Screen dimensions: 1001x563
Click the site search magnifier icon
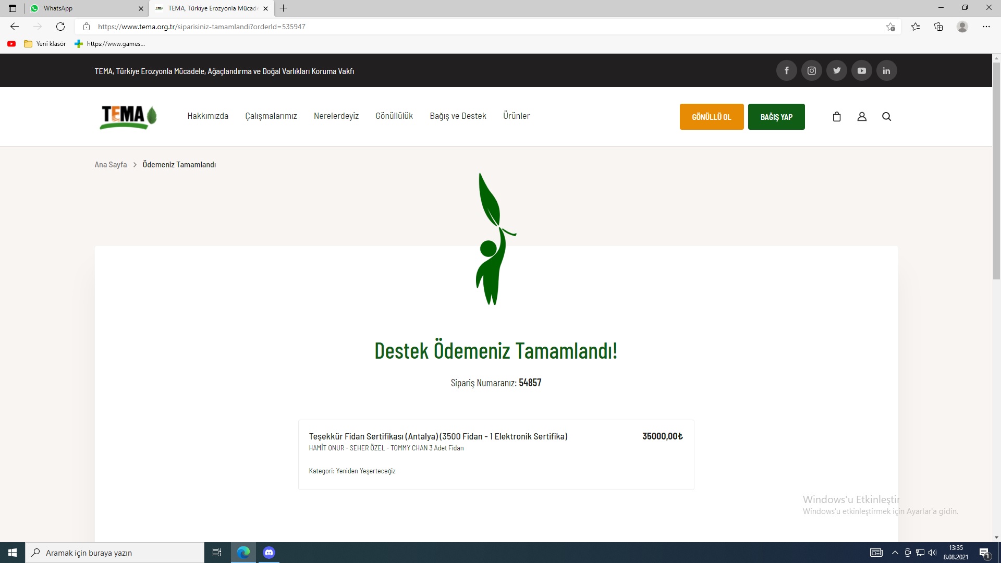(887, 117)
